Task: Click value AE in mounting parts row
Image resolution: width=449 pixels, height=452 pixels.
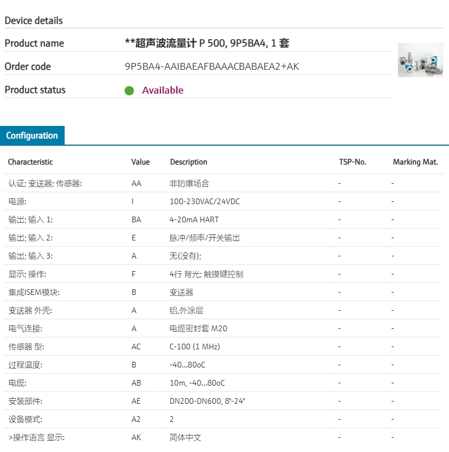Action: (x=136, y=402)
